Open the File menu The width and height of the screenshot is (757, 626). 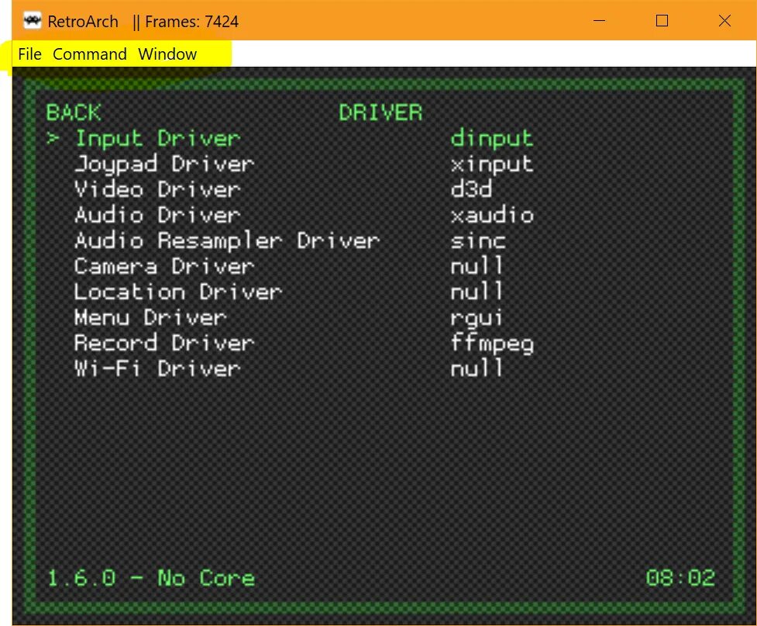click(x=29, y=54)
